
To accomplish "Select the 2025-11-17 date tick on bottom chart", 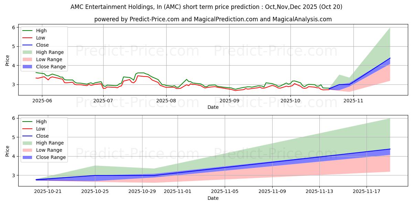I will pos(367,191).
